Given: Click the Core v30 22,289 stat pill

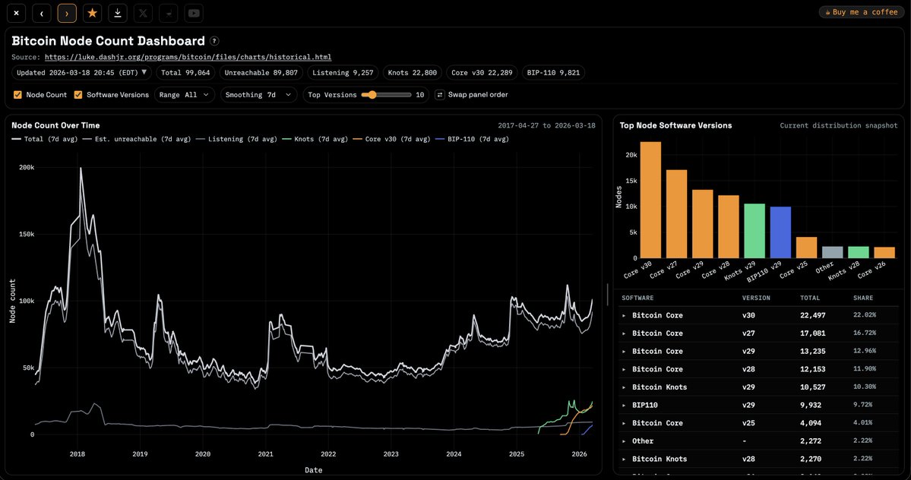Looking at the screenshot, I should [x=482, y=73].
